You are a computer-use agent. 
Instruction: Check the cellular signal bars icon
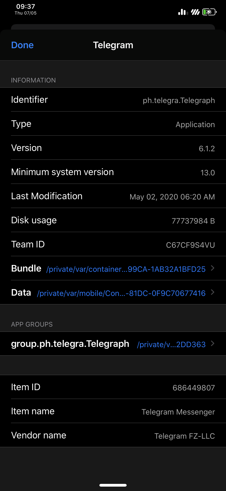point(183,12)
